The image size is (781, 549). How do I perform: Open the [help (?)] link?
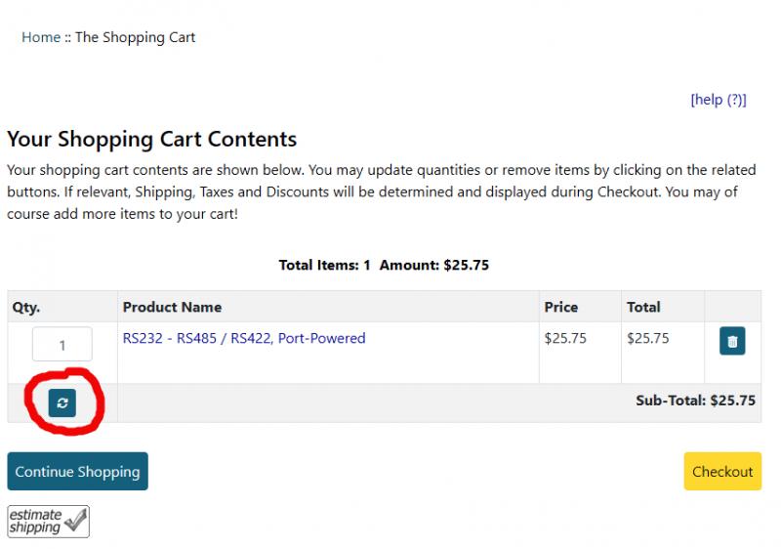pos(719,100)
